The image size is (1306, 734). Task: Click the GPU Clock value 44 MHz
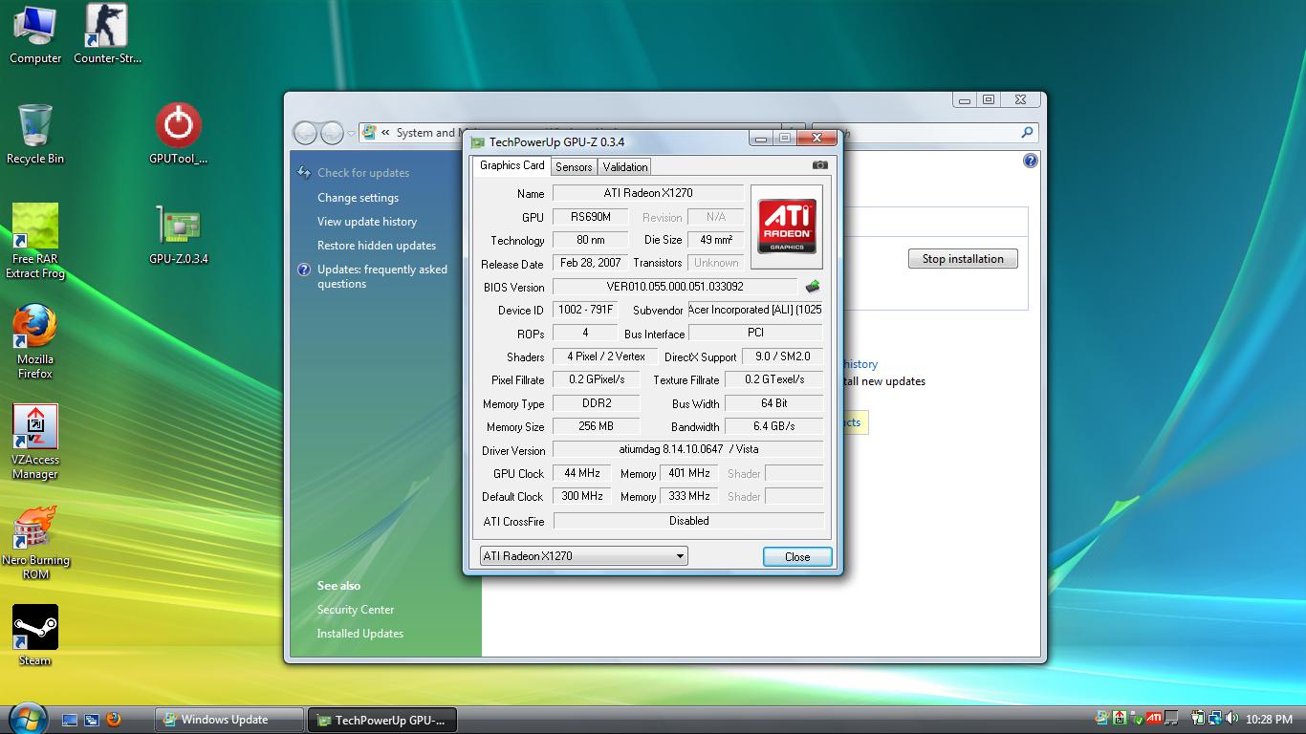tap(582, 473)
